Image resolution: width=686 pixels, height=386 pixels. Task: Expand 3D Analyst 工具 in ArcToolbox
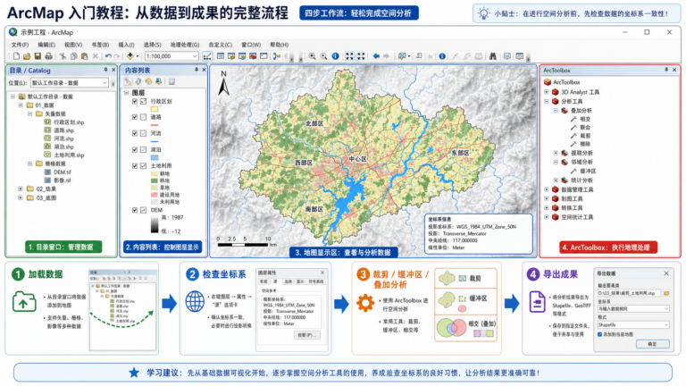click(x=547, y=92)
